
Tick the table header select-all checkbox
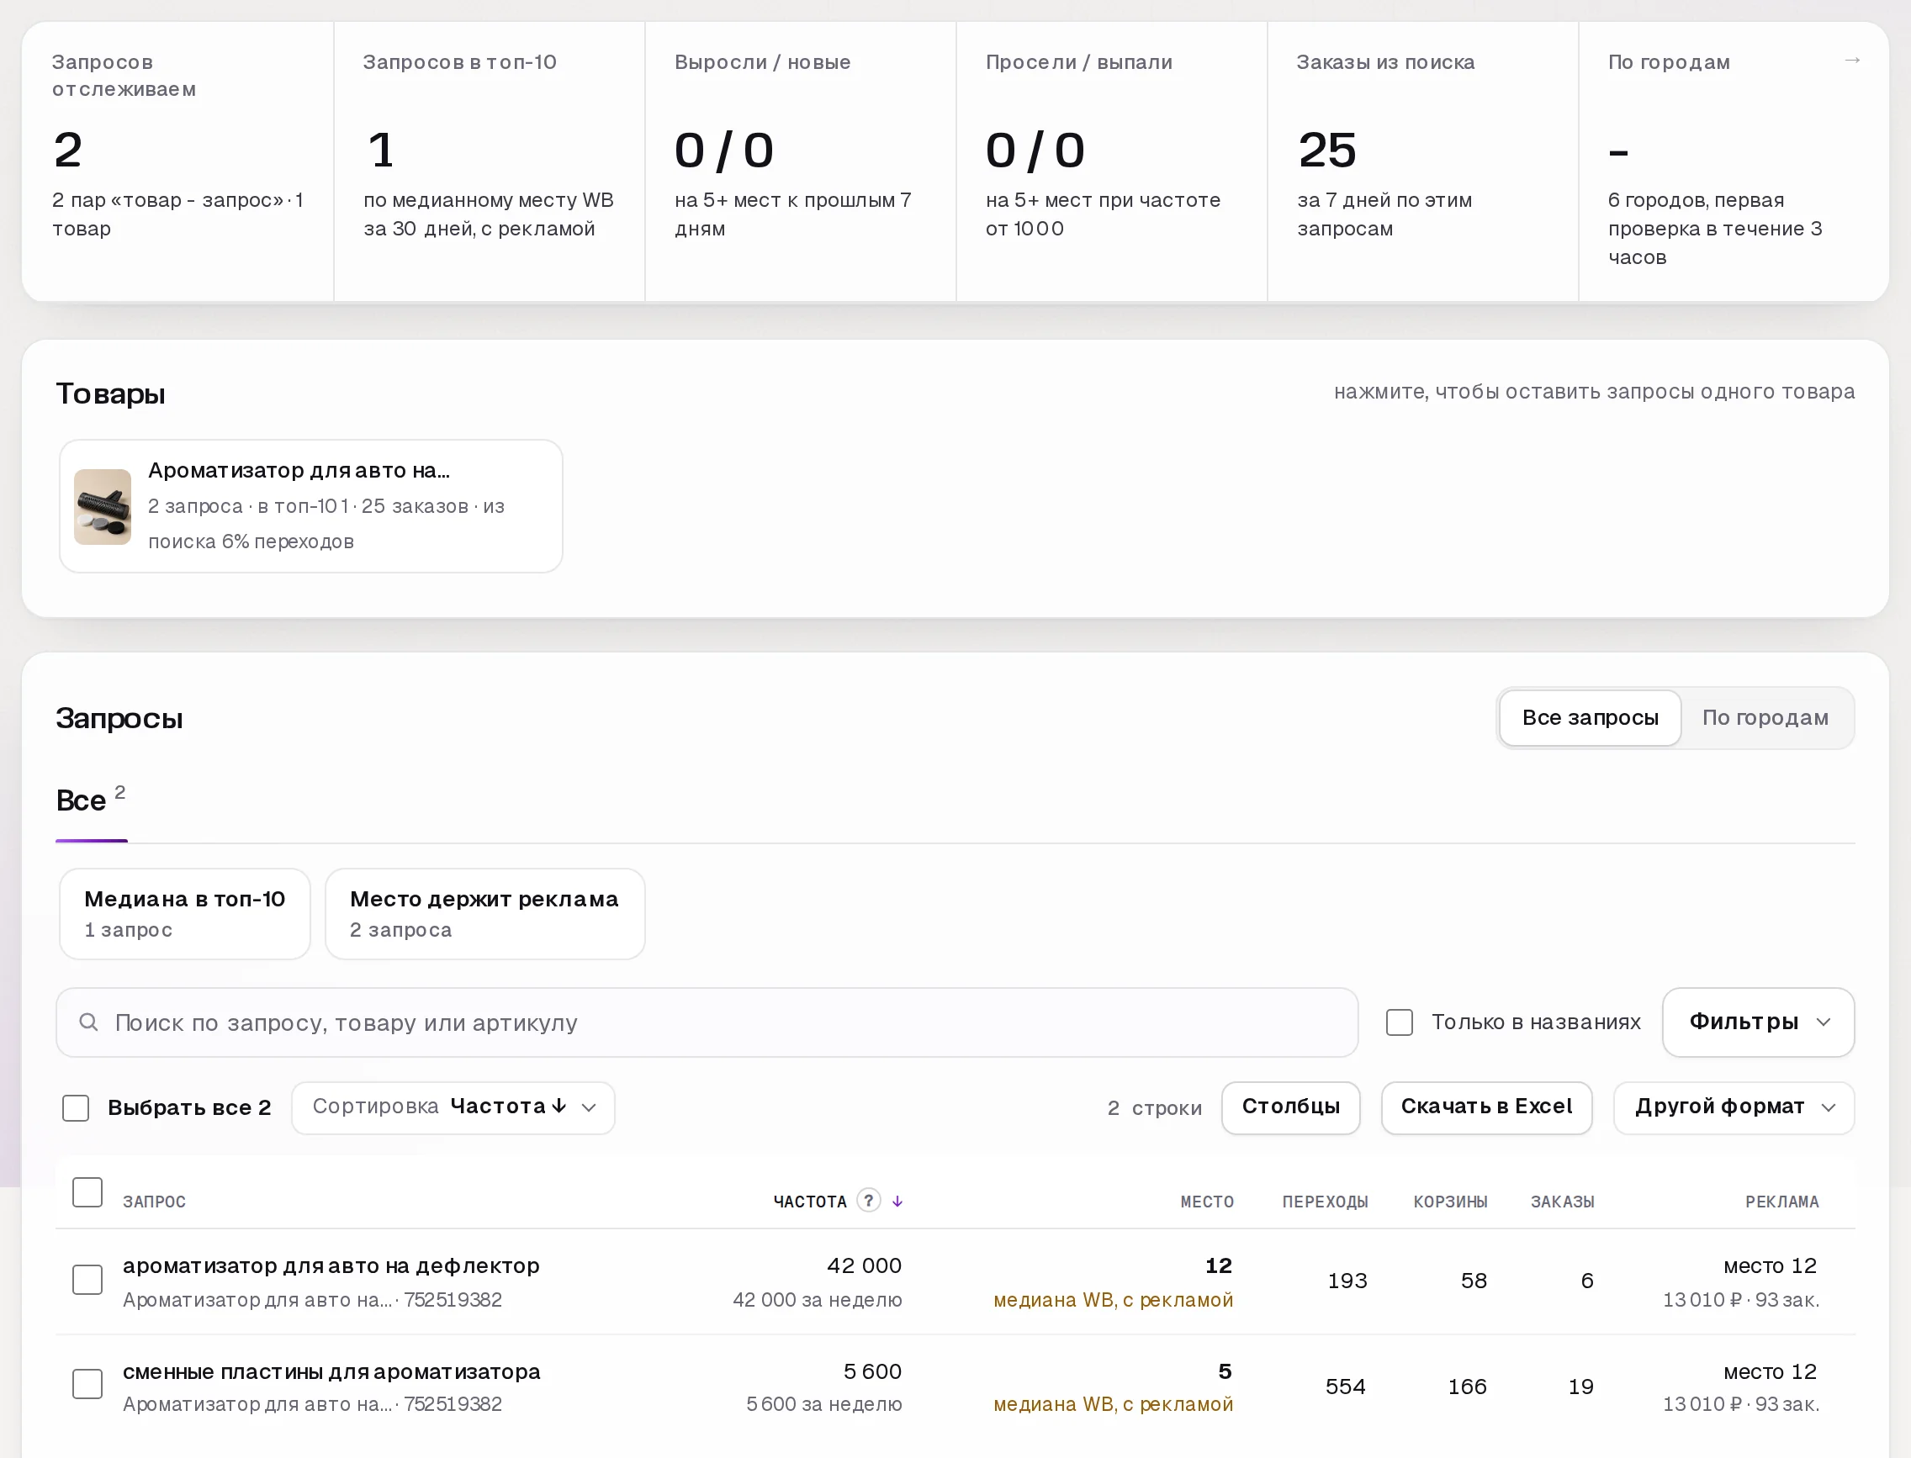pyautogui.click(x=87, y=1192)
